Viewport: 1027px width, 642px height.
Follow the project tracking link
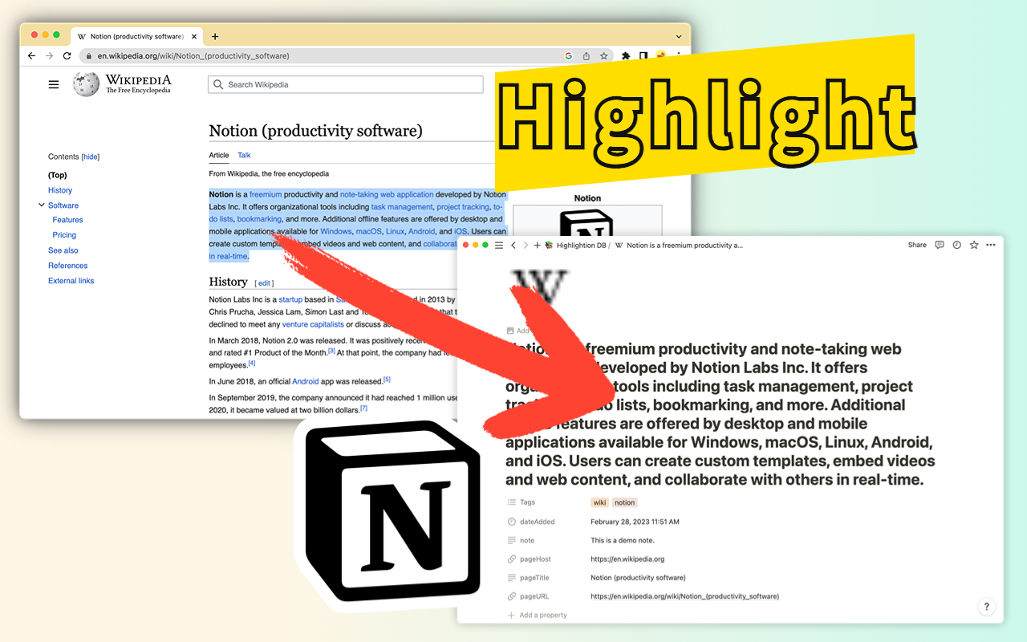[x=463, y=207]
